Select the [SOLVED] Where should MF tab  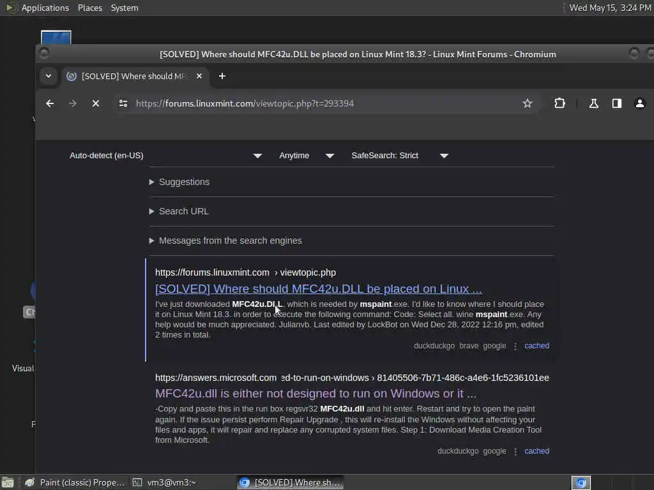point(134,76)
